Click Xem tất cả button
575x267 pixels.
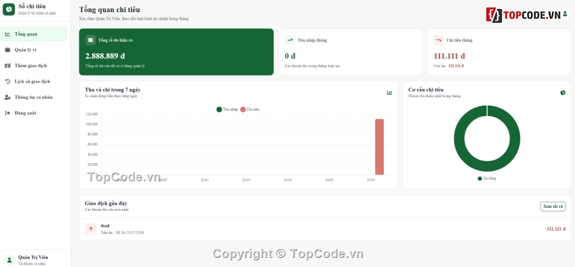click(x=553, y=206)
